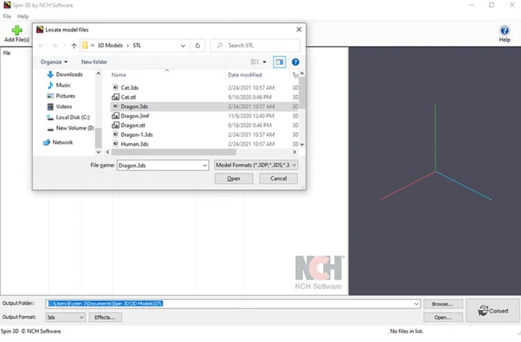Click the Human.3ds file icon
This screenshot has width=521, height=342.
[x=115, y=144]
